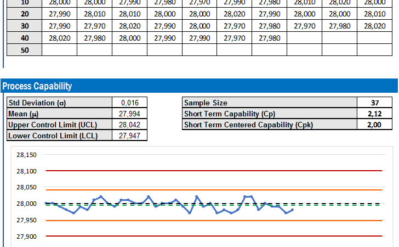Image resolution: width=399 pixels, height=247 pixels.
Task: Click the Process Capability section header
Action: [200, 86]
